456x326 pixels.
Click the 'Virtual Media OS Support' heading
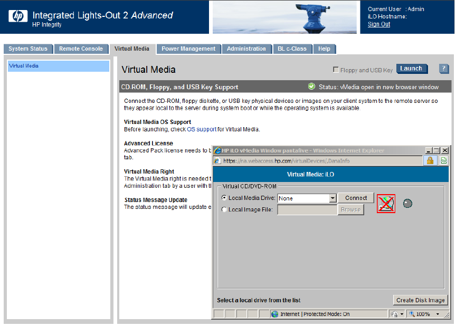tap(157, 122)
